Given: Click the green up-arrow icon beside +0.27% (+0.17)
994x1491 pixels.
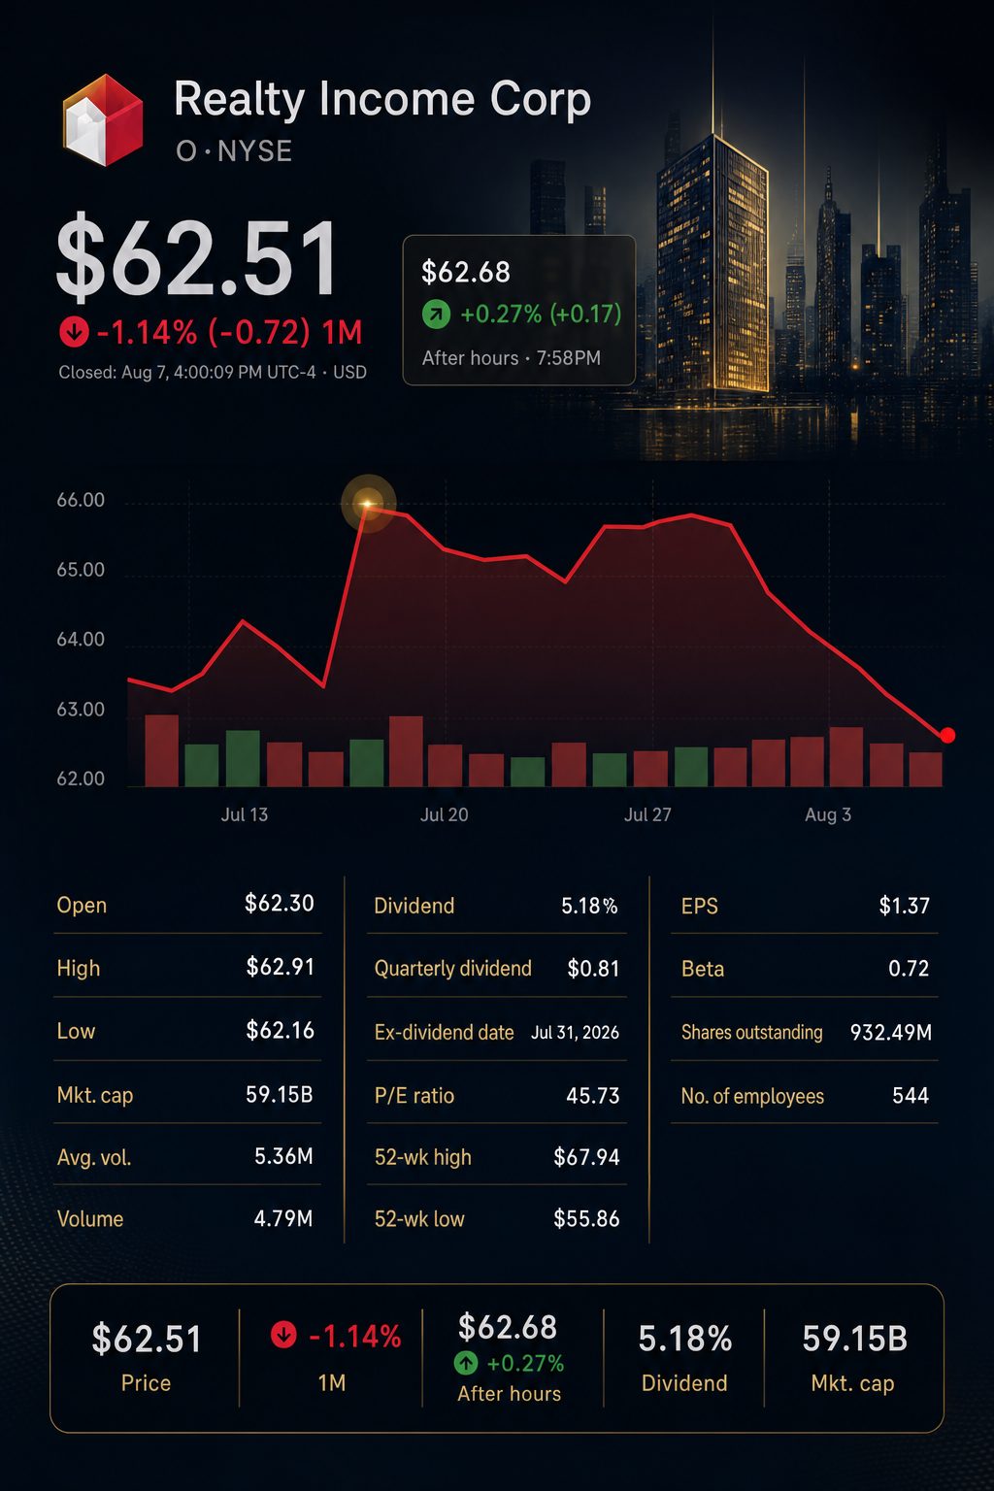Looking at the screenshot, I should pyautogui.click(x=436, y=315).
